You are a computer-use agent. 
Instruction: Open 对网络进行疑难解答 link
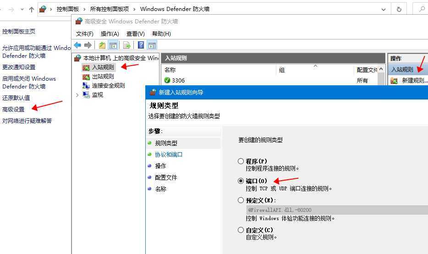click(x=27, y=121)
